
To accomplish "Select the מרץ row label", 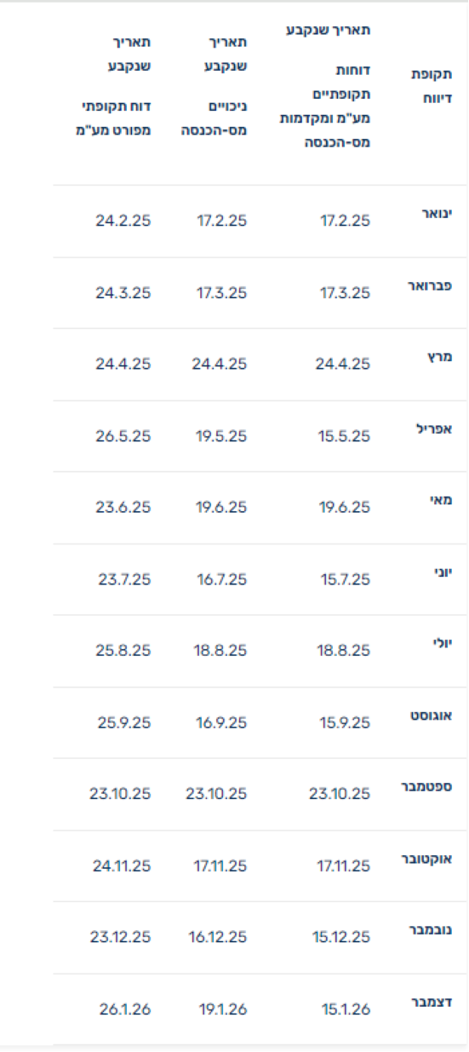I will 442,357.
